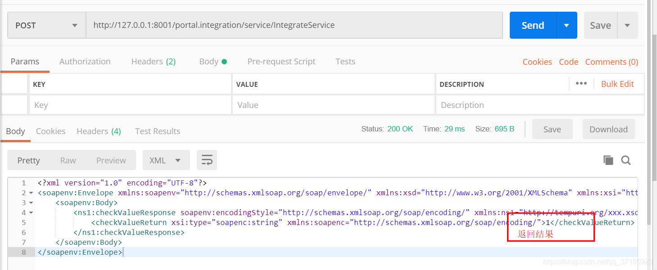Collapse the soapenv:Body node on line 3
Image resolution: width=657 pixels, height=270 pixels.
[31, 202]
